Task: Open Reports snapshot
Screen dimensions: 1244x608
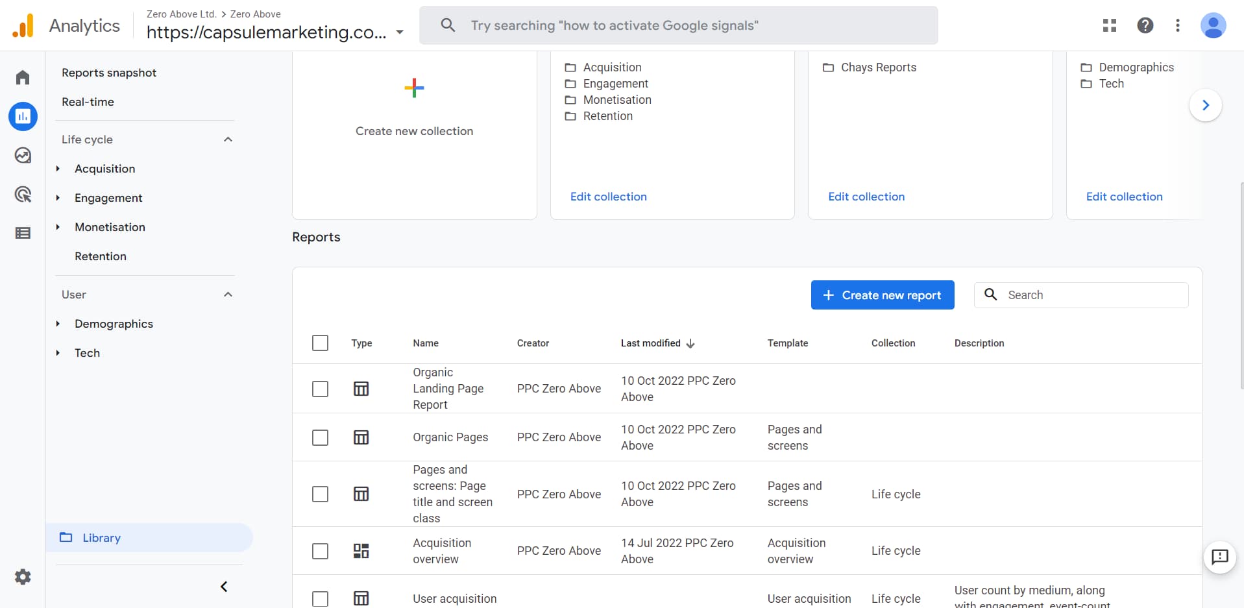Action: pyautogui.click(x=109, y=73)
